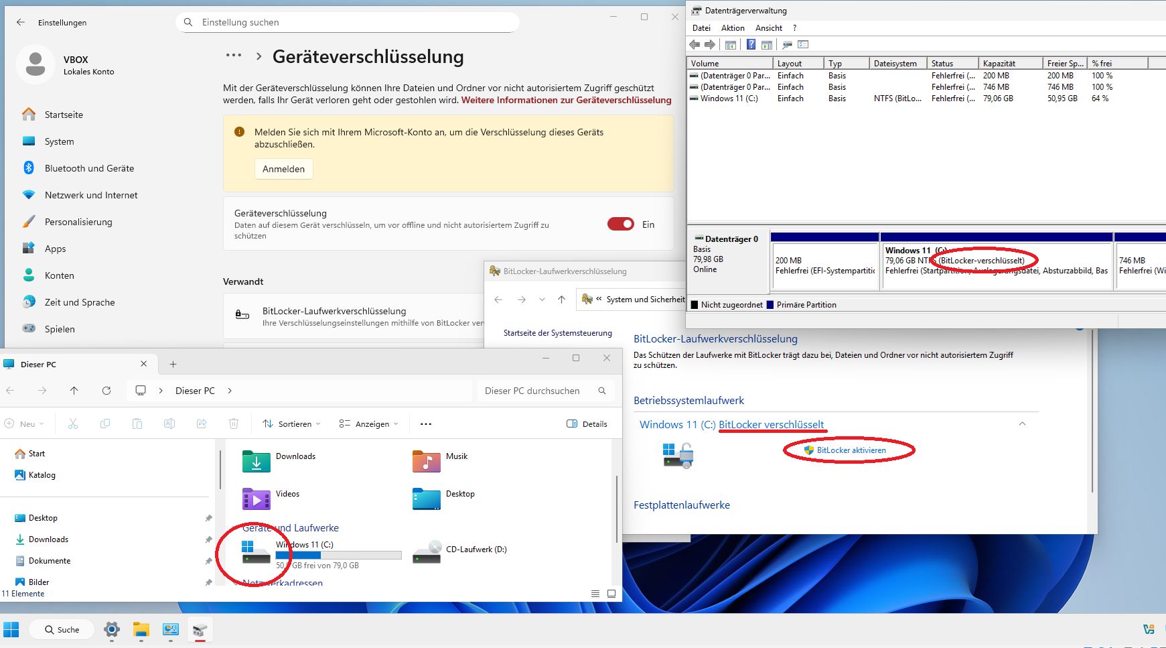Open the Windows Start menu
Image resolution: width=1166 pixels, height=648 pixels.
pos(11,630)
